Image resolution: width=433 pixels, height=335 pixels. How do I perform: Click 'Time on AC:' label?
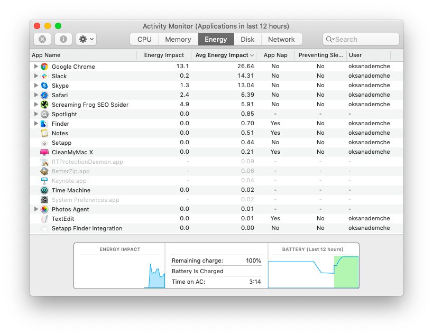[x=189, y=282]
